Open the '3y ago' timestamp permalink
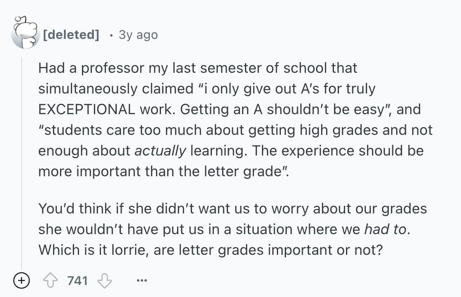461x297 pixels. 138,35
